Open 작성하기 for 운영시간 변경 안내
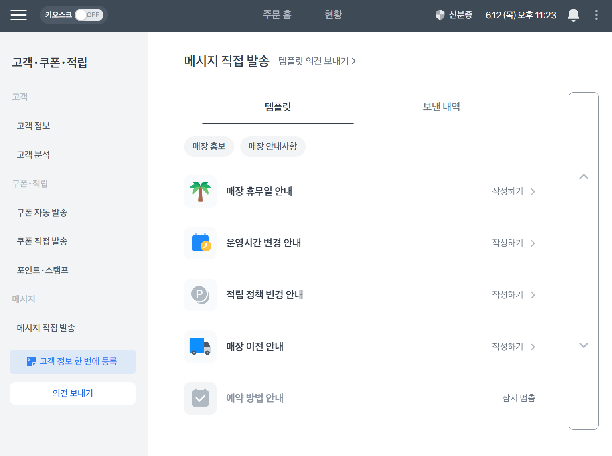The width and height of the screenshot is (612, 456). tap(508, 243)
